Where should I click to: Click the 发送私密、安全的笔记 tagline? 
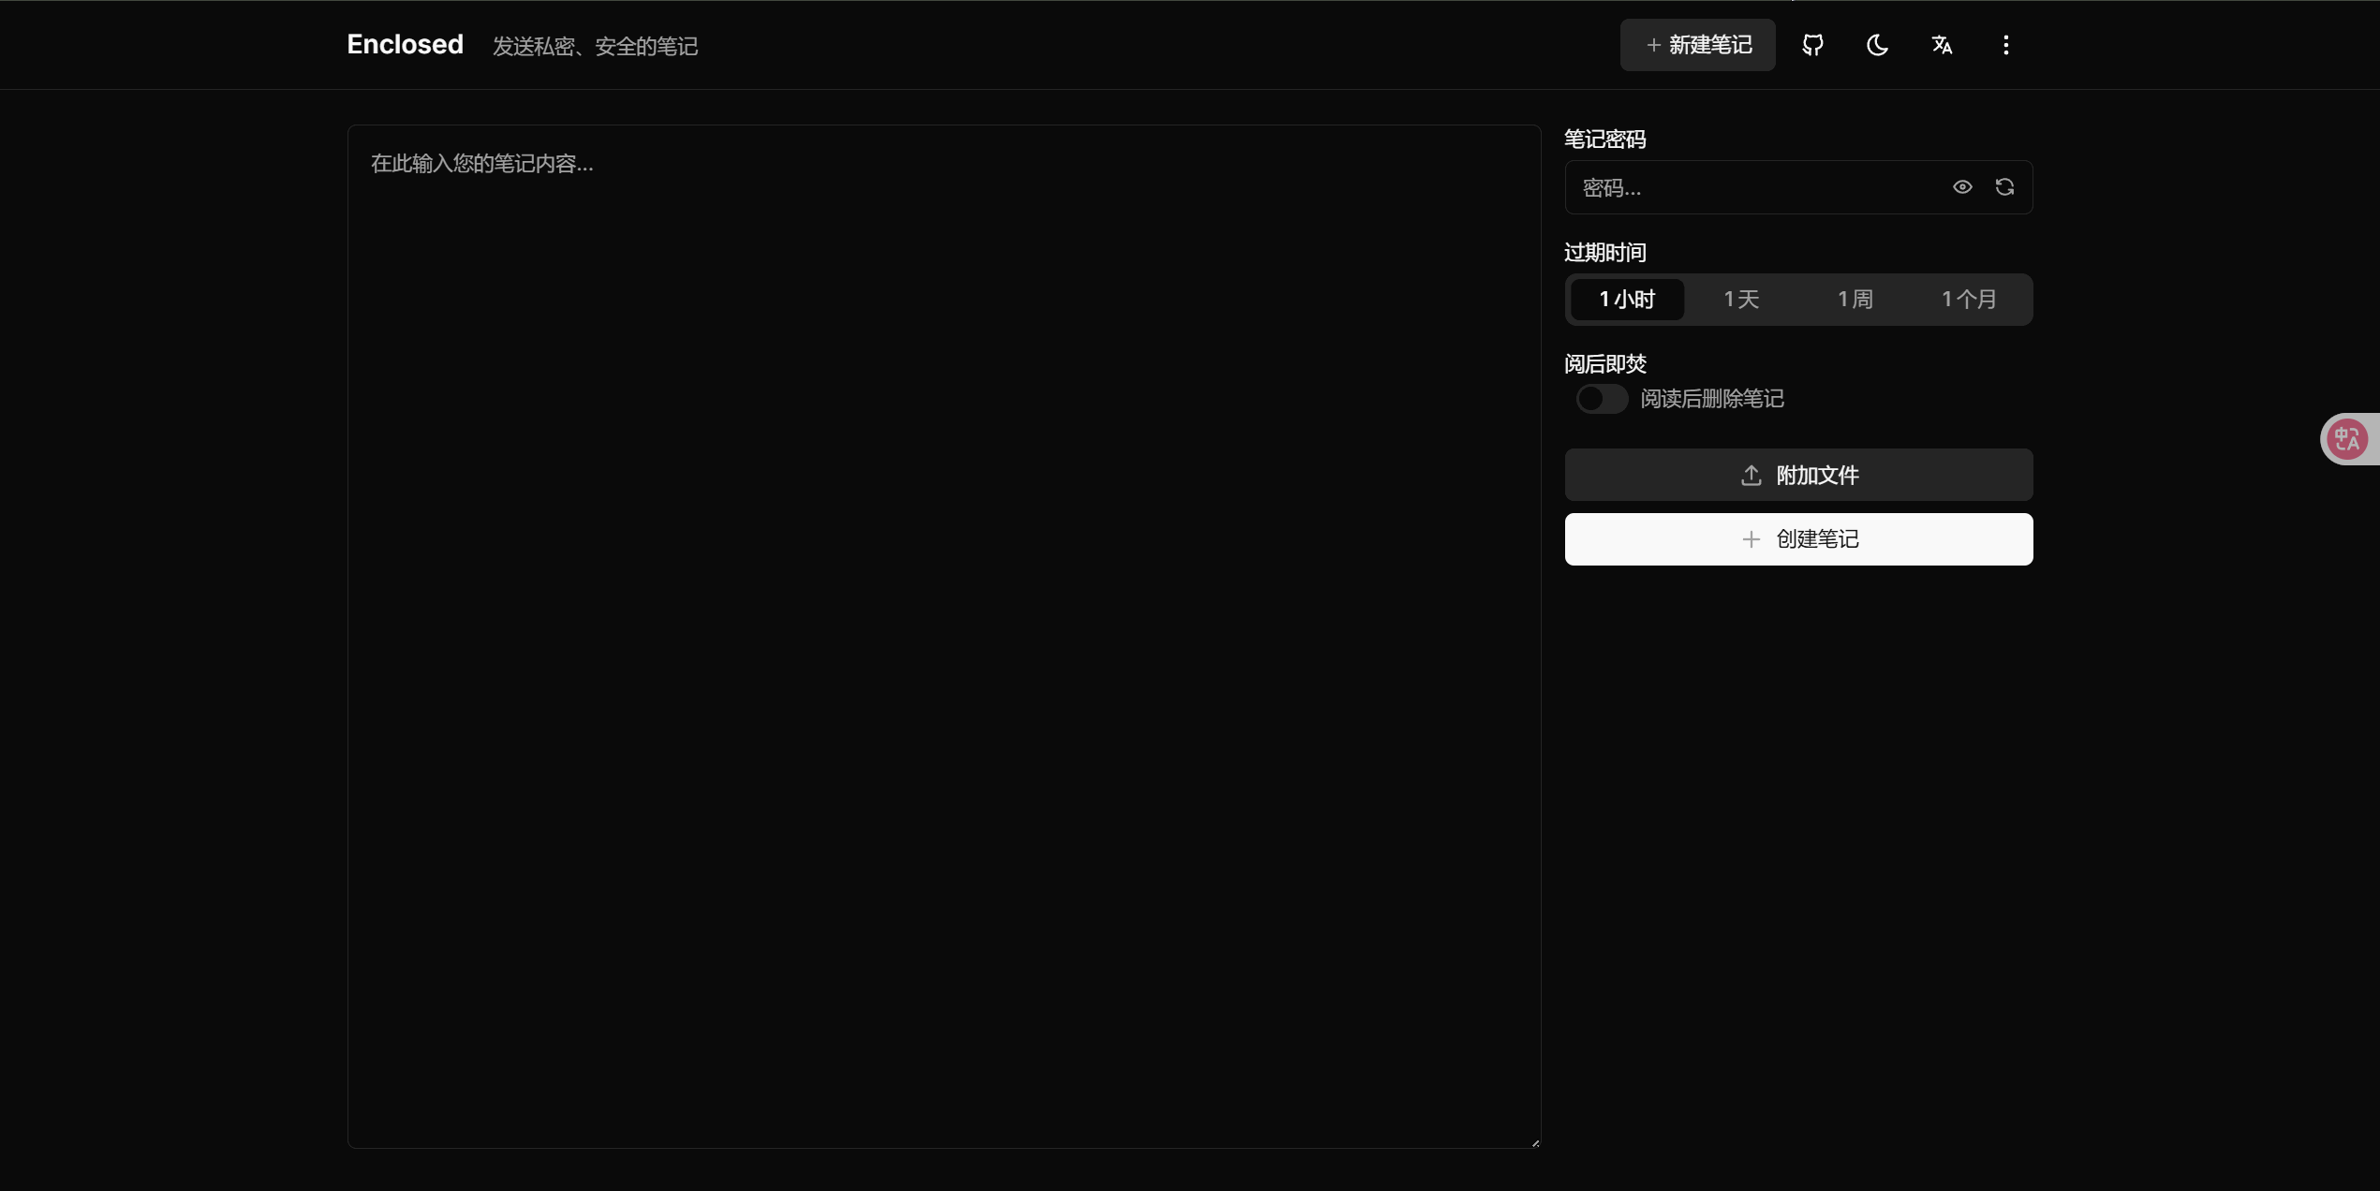tap(595, 46)
